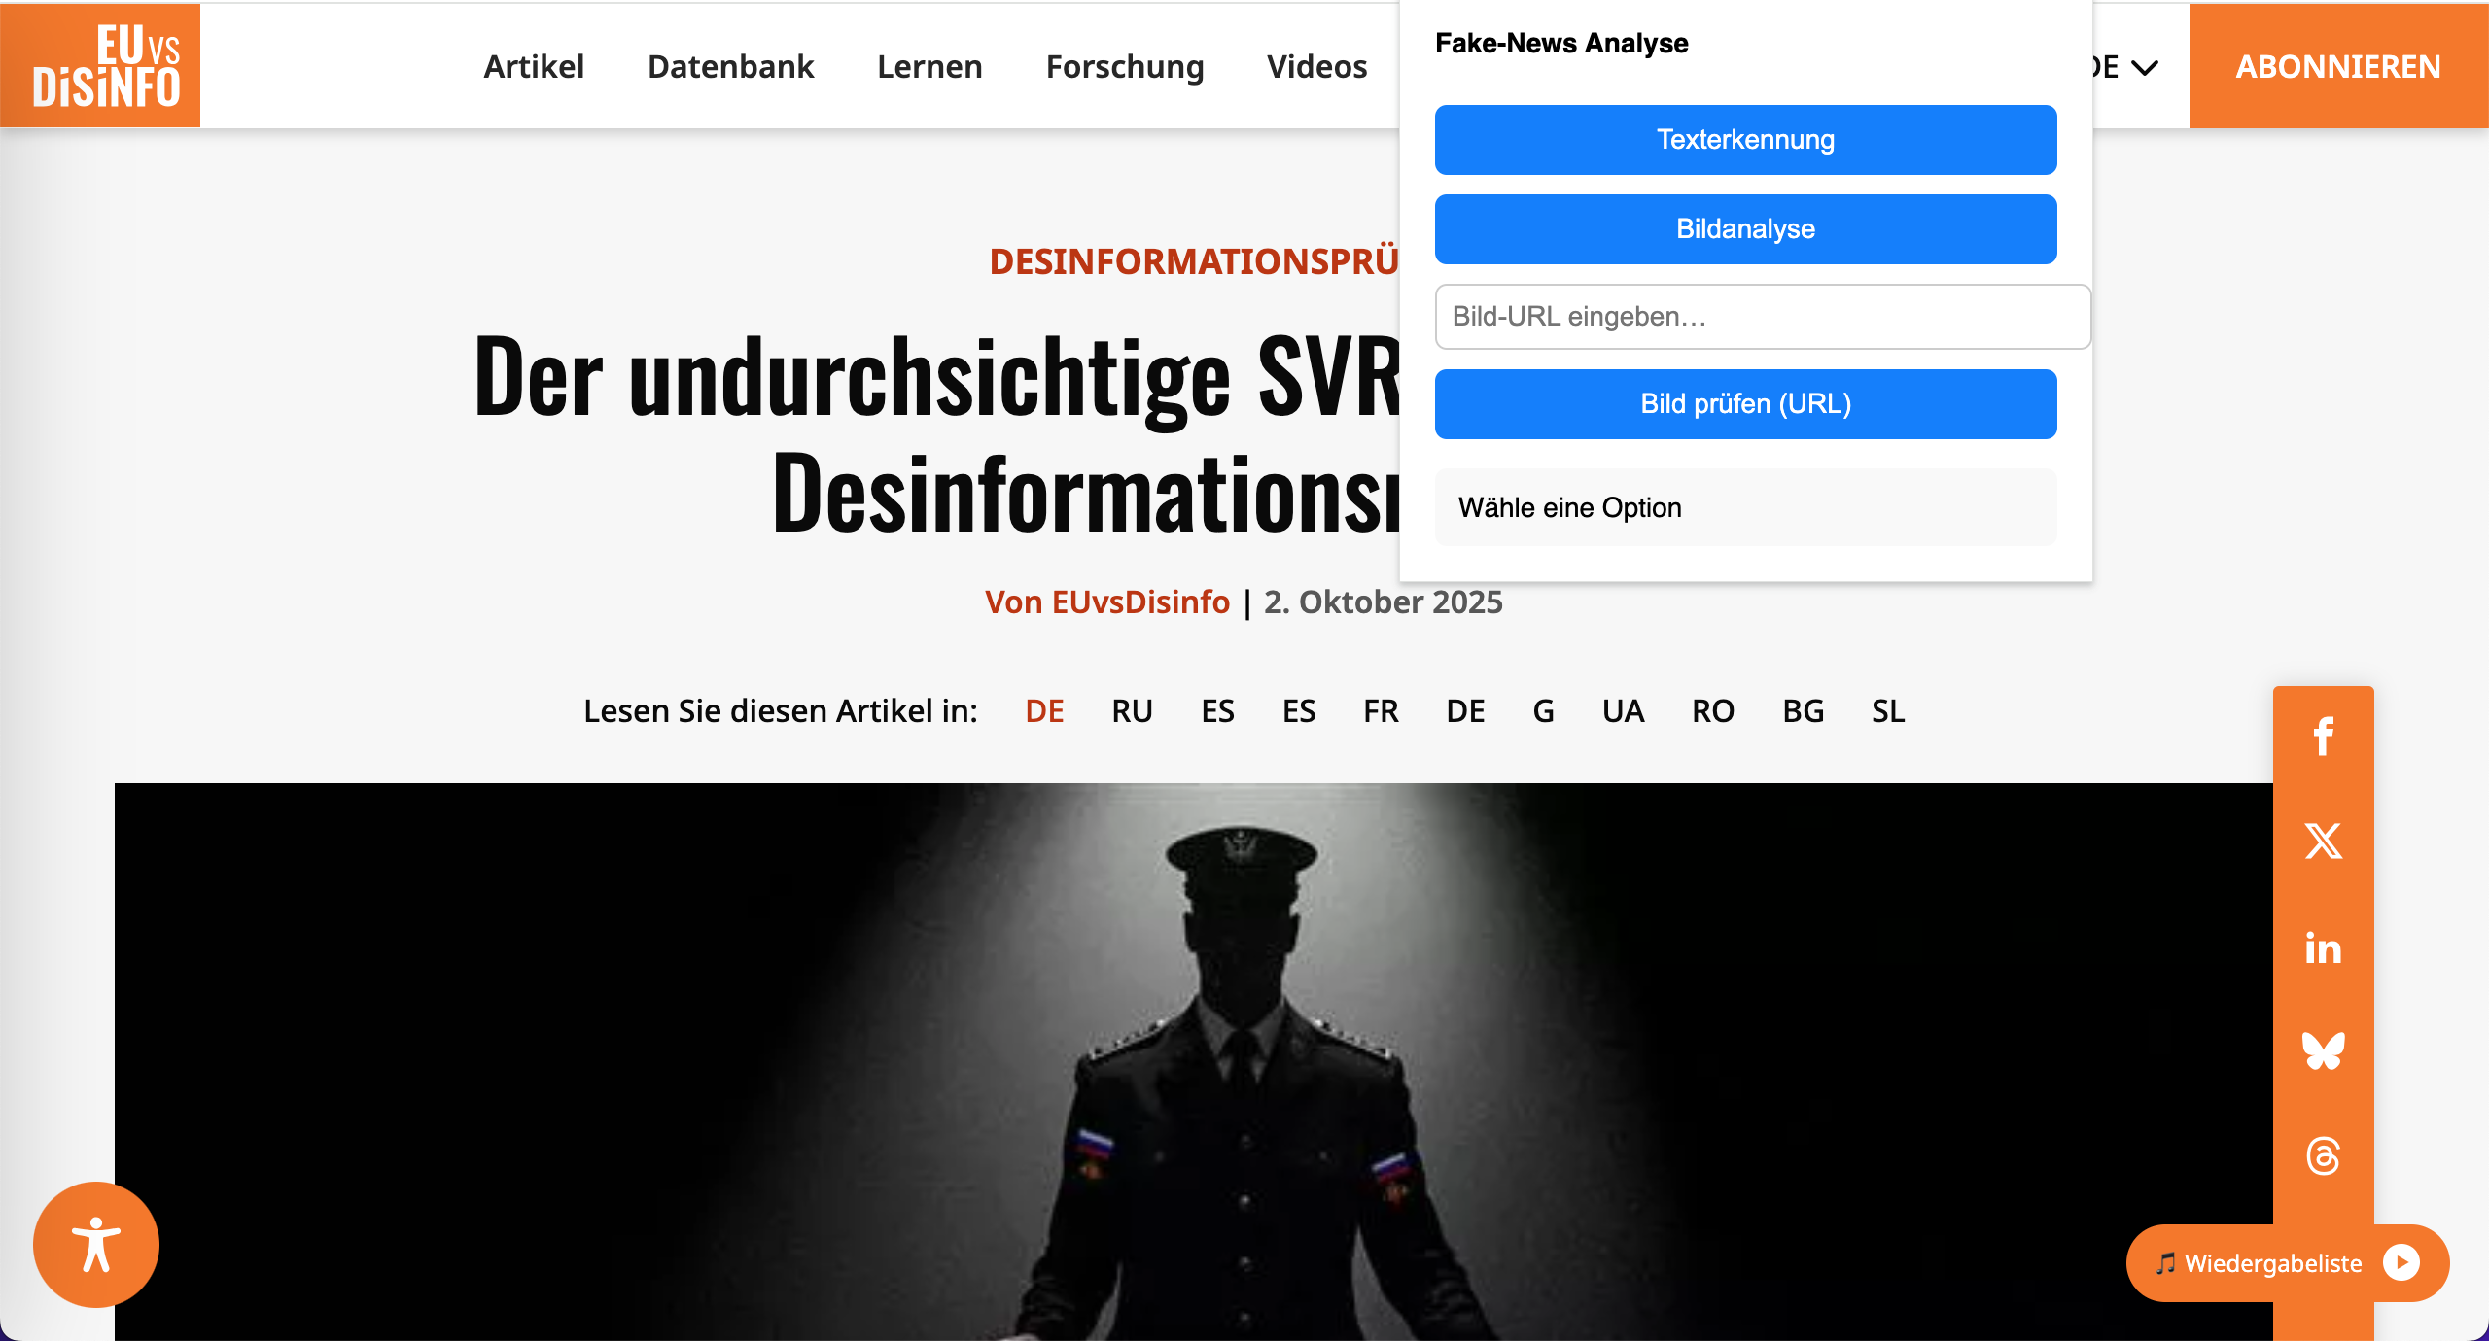Share article on Threads

2323,1156
